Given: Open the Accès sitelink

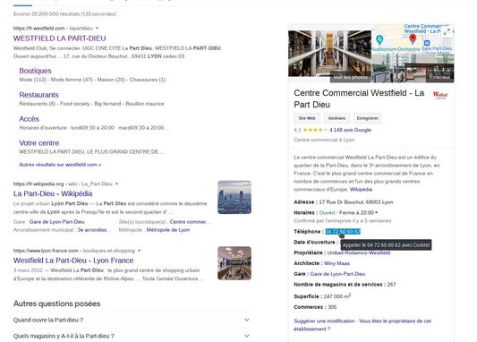Looking at the screenshot, I should point(30,119).
